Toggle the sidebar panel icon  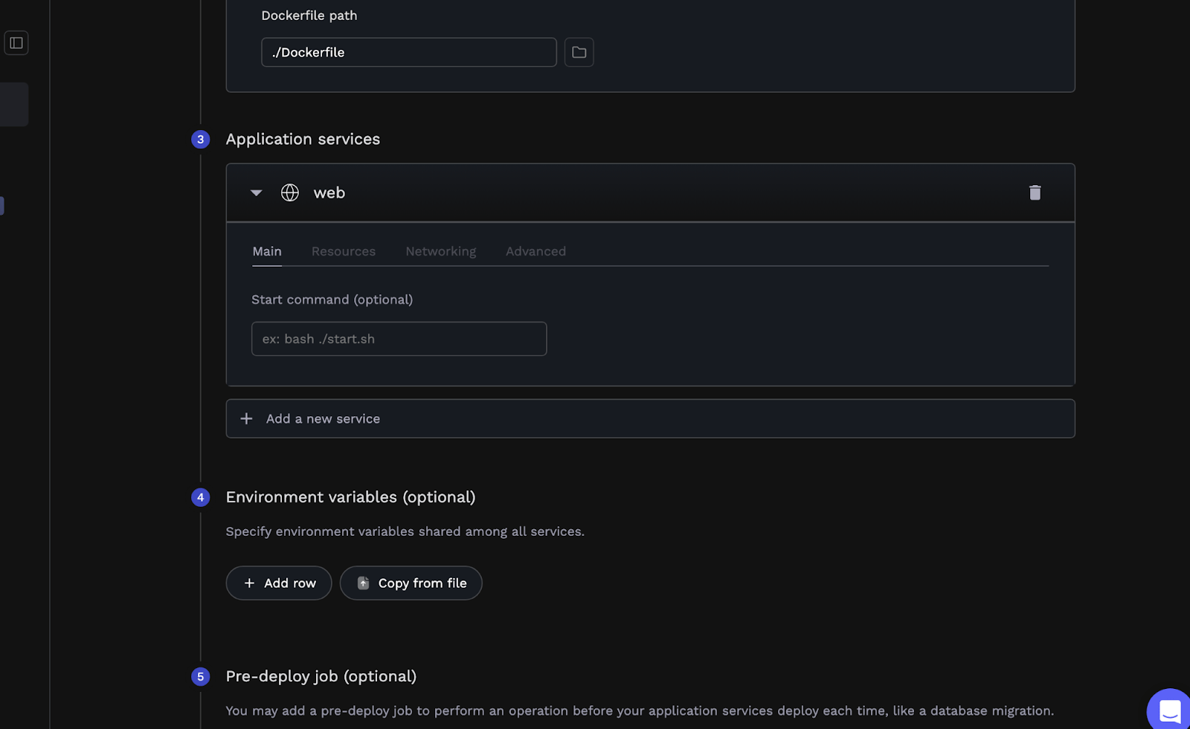pyautogui.click(x=16, y=43)
